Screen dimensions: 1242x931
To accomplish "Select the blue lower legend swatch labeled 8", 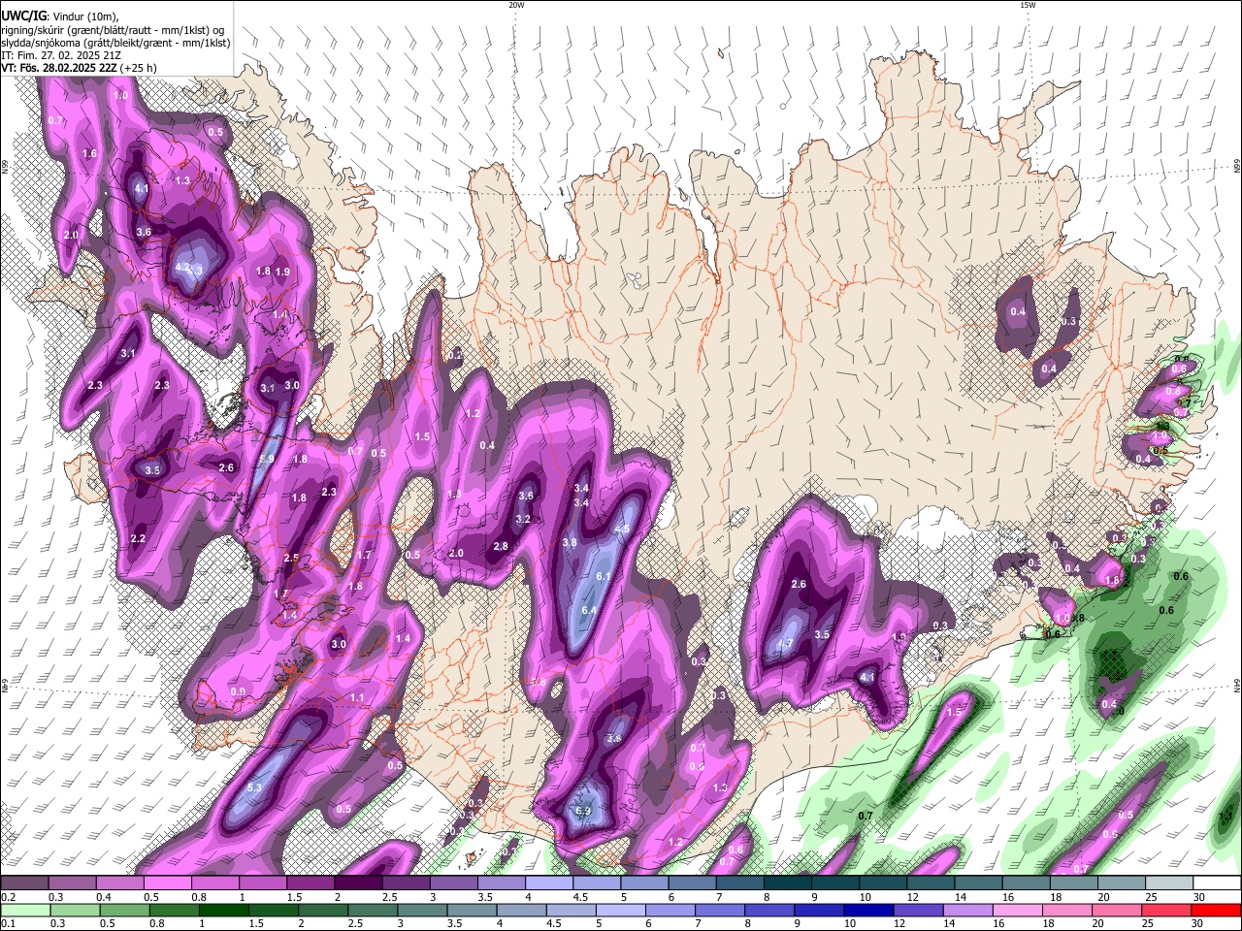I will (769, 910).
